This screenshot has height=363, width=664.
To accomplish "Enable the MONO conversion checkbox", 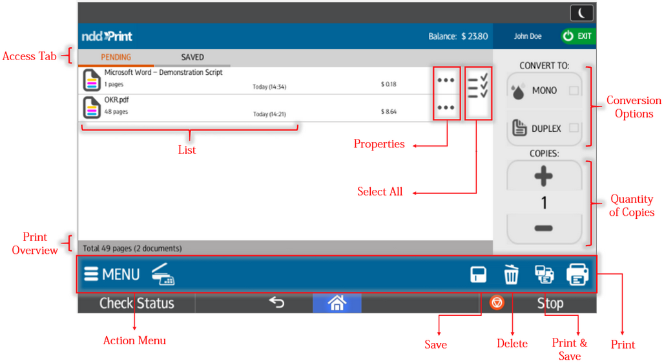I will (574, 91).
